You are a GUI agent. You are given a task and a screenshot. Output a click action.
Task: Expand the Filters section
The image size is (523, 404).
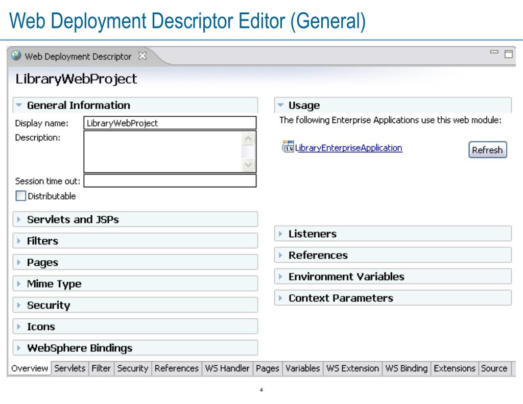(19, 241)
